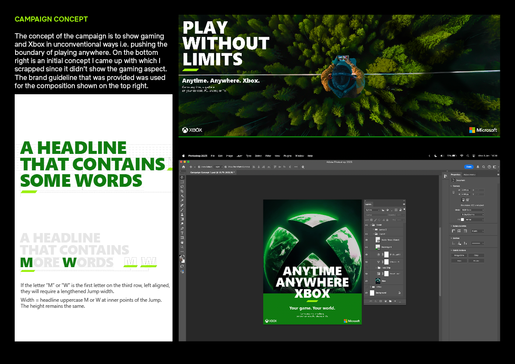Open the Auto-Select Layer dropdown
The image size is (515, 364).
[218, 167]
